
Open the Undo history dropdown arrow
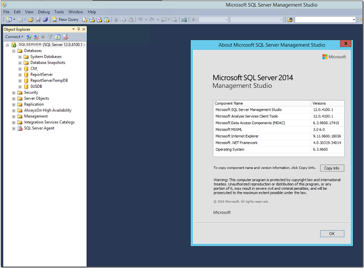[x=146, y=20]
